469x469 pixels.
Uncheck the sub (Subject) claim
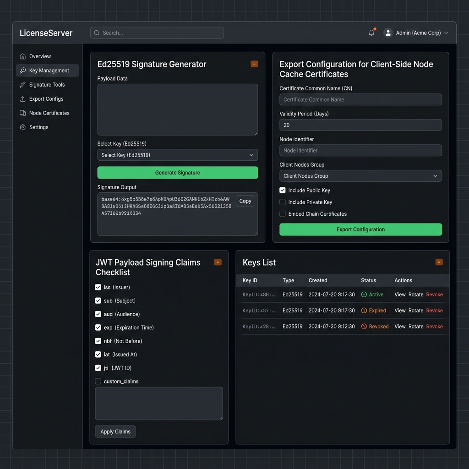(x=98, y=300)
